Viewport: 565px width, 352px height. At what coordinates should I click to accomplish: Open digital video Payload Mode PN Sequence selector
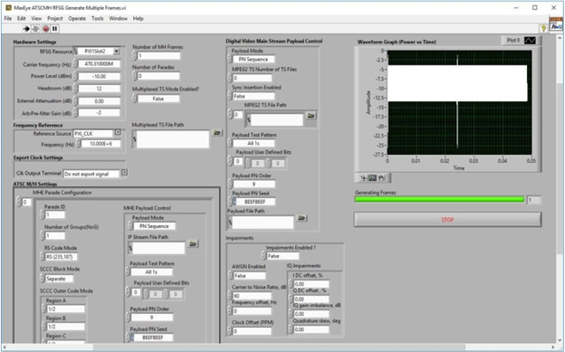point(254,59)
